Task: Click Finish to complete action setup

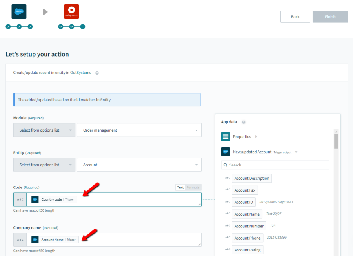Action: [x=330, y=16]
